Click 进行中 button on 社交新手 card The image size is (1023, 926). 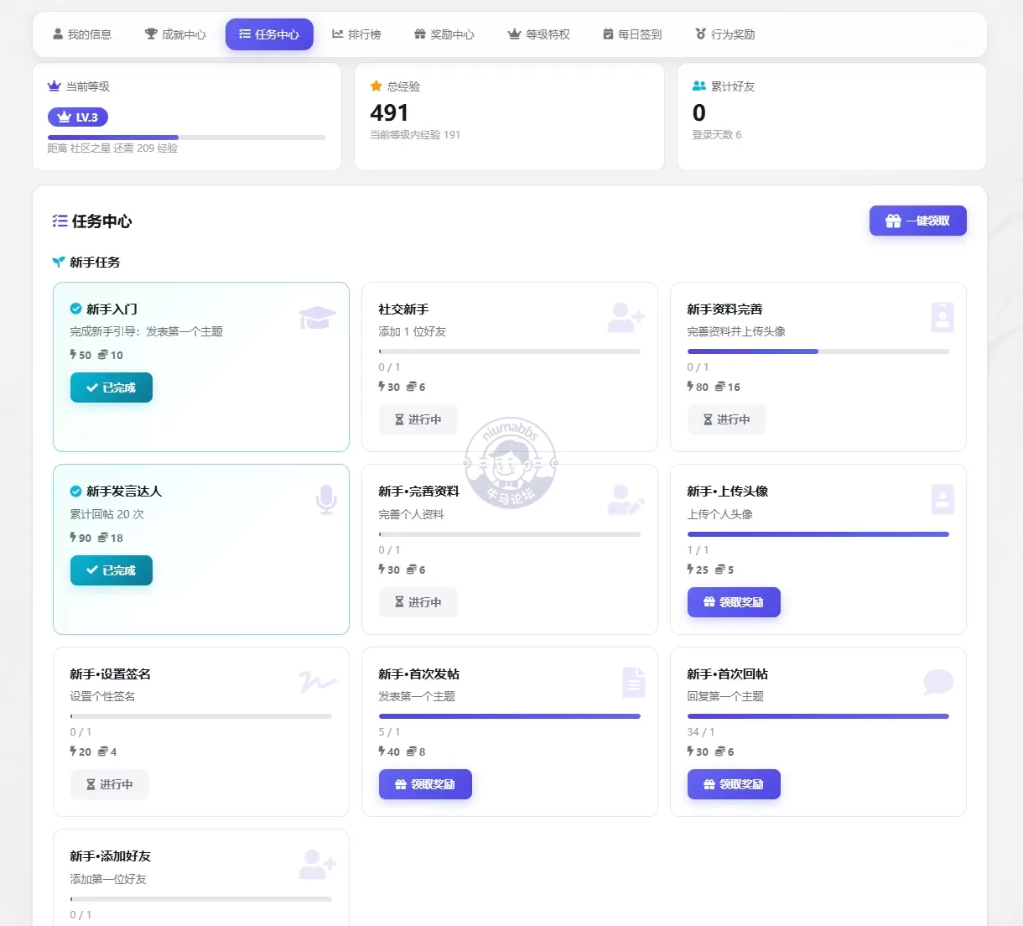[418, 419]
